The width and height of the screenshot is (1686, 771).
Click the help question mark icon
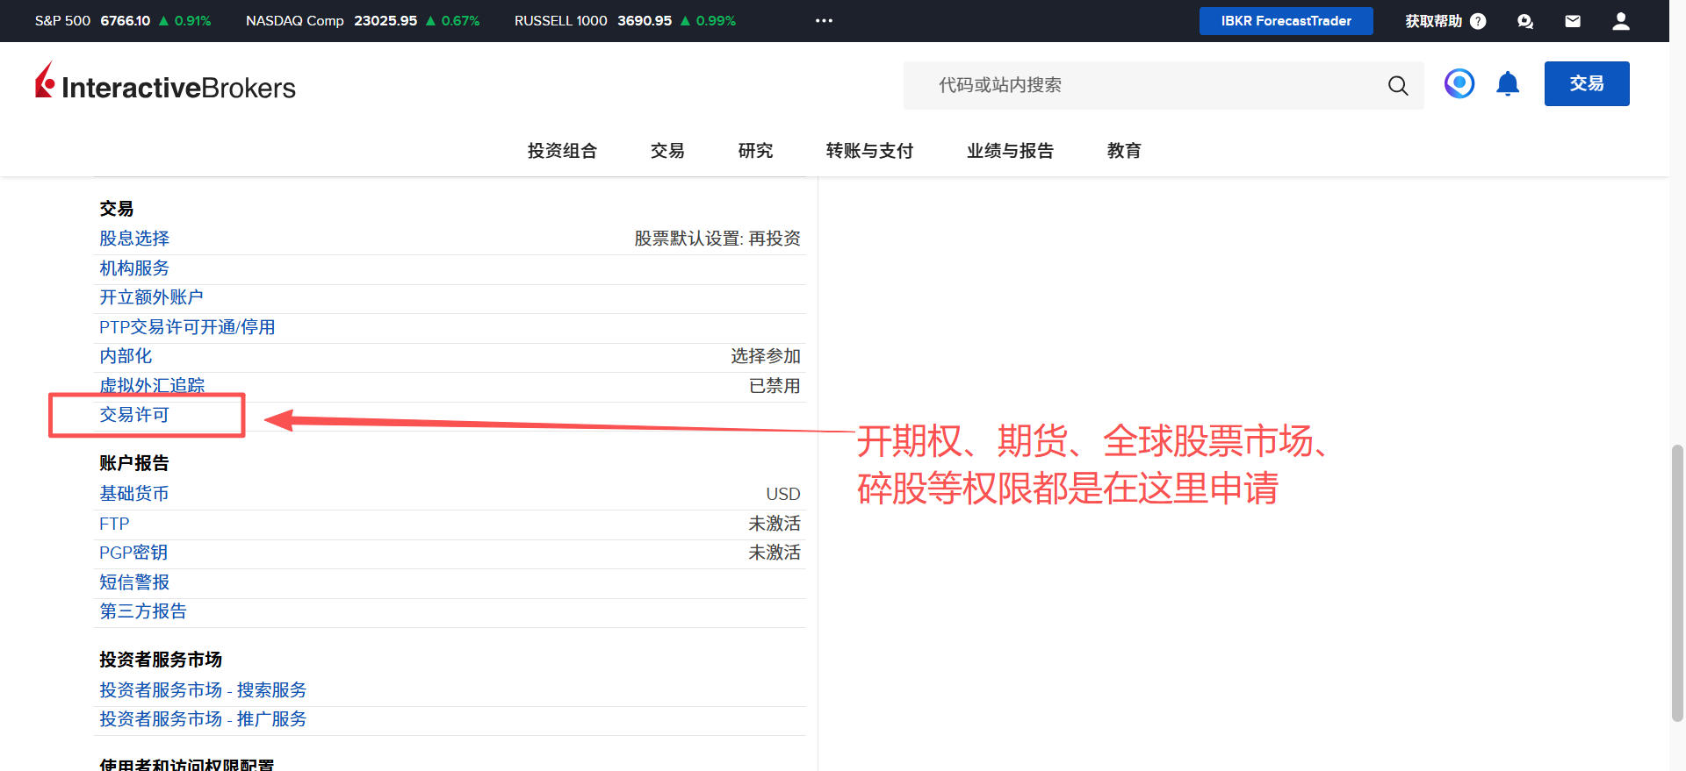point(1478,21)
